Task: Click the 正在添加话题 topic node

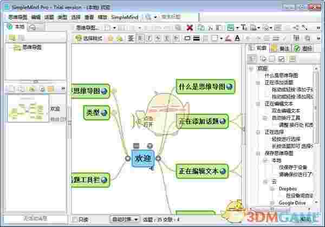Action: [x=202, y=121]
